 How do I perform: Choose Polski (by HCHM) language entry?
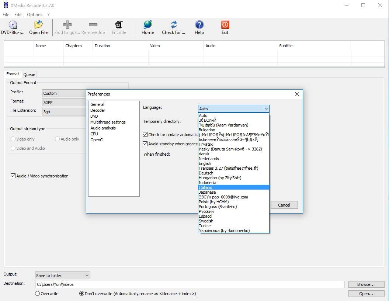[x=234, y=202]
